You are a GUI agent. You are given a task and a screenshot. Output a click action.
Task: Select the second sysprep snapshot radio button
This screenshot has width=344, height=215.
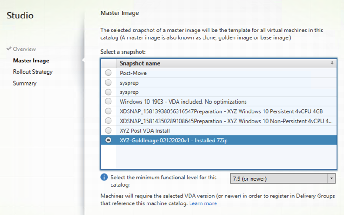click(108, 92)
